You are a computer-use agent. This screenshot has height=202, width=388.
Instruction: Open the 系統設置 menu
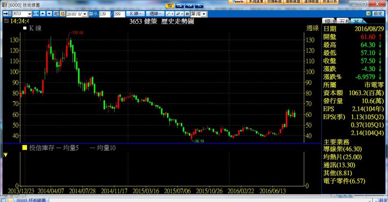256,1
